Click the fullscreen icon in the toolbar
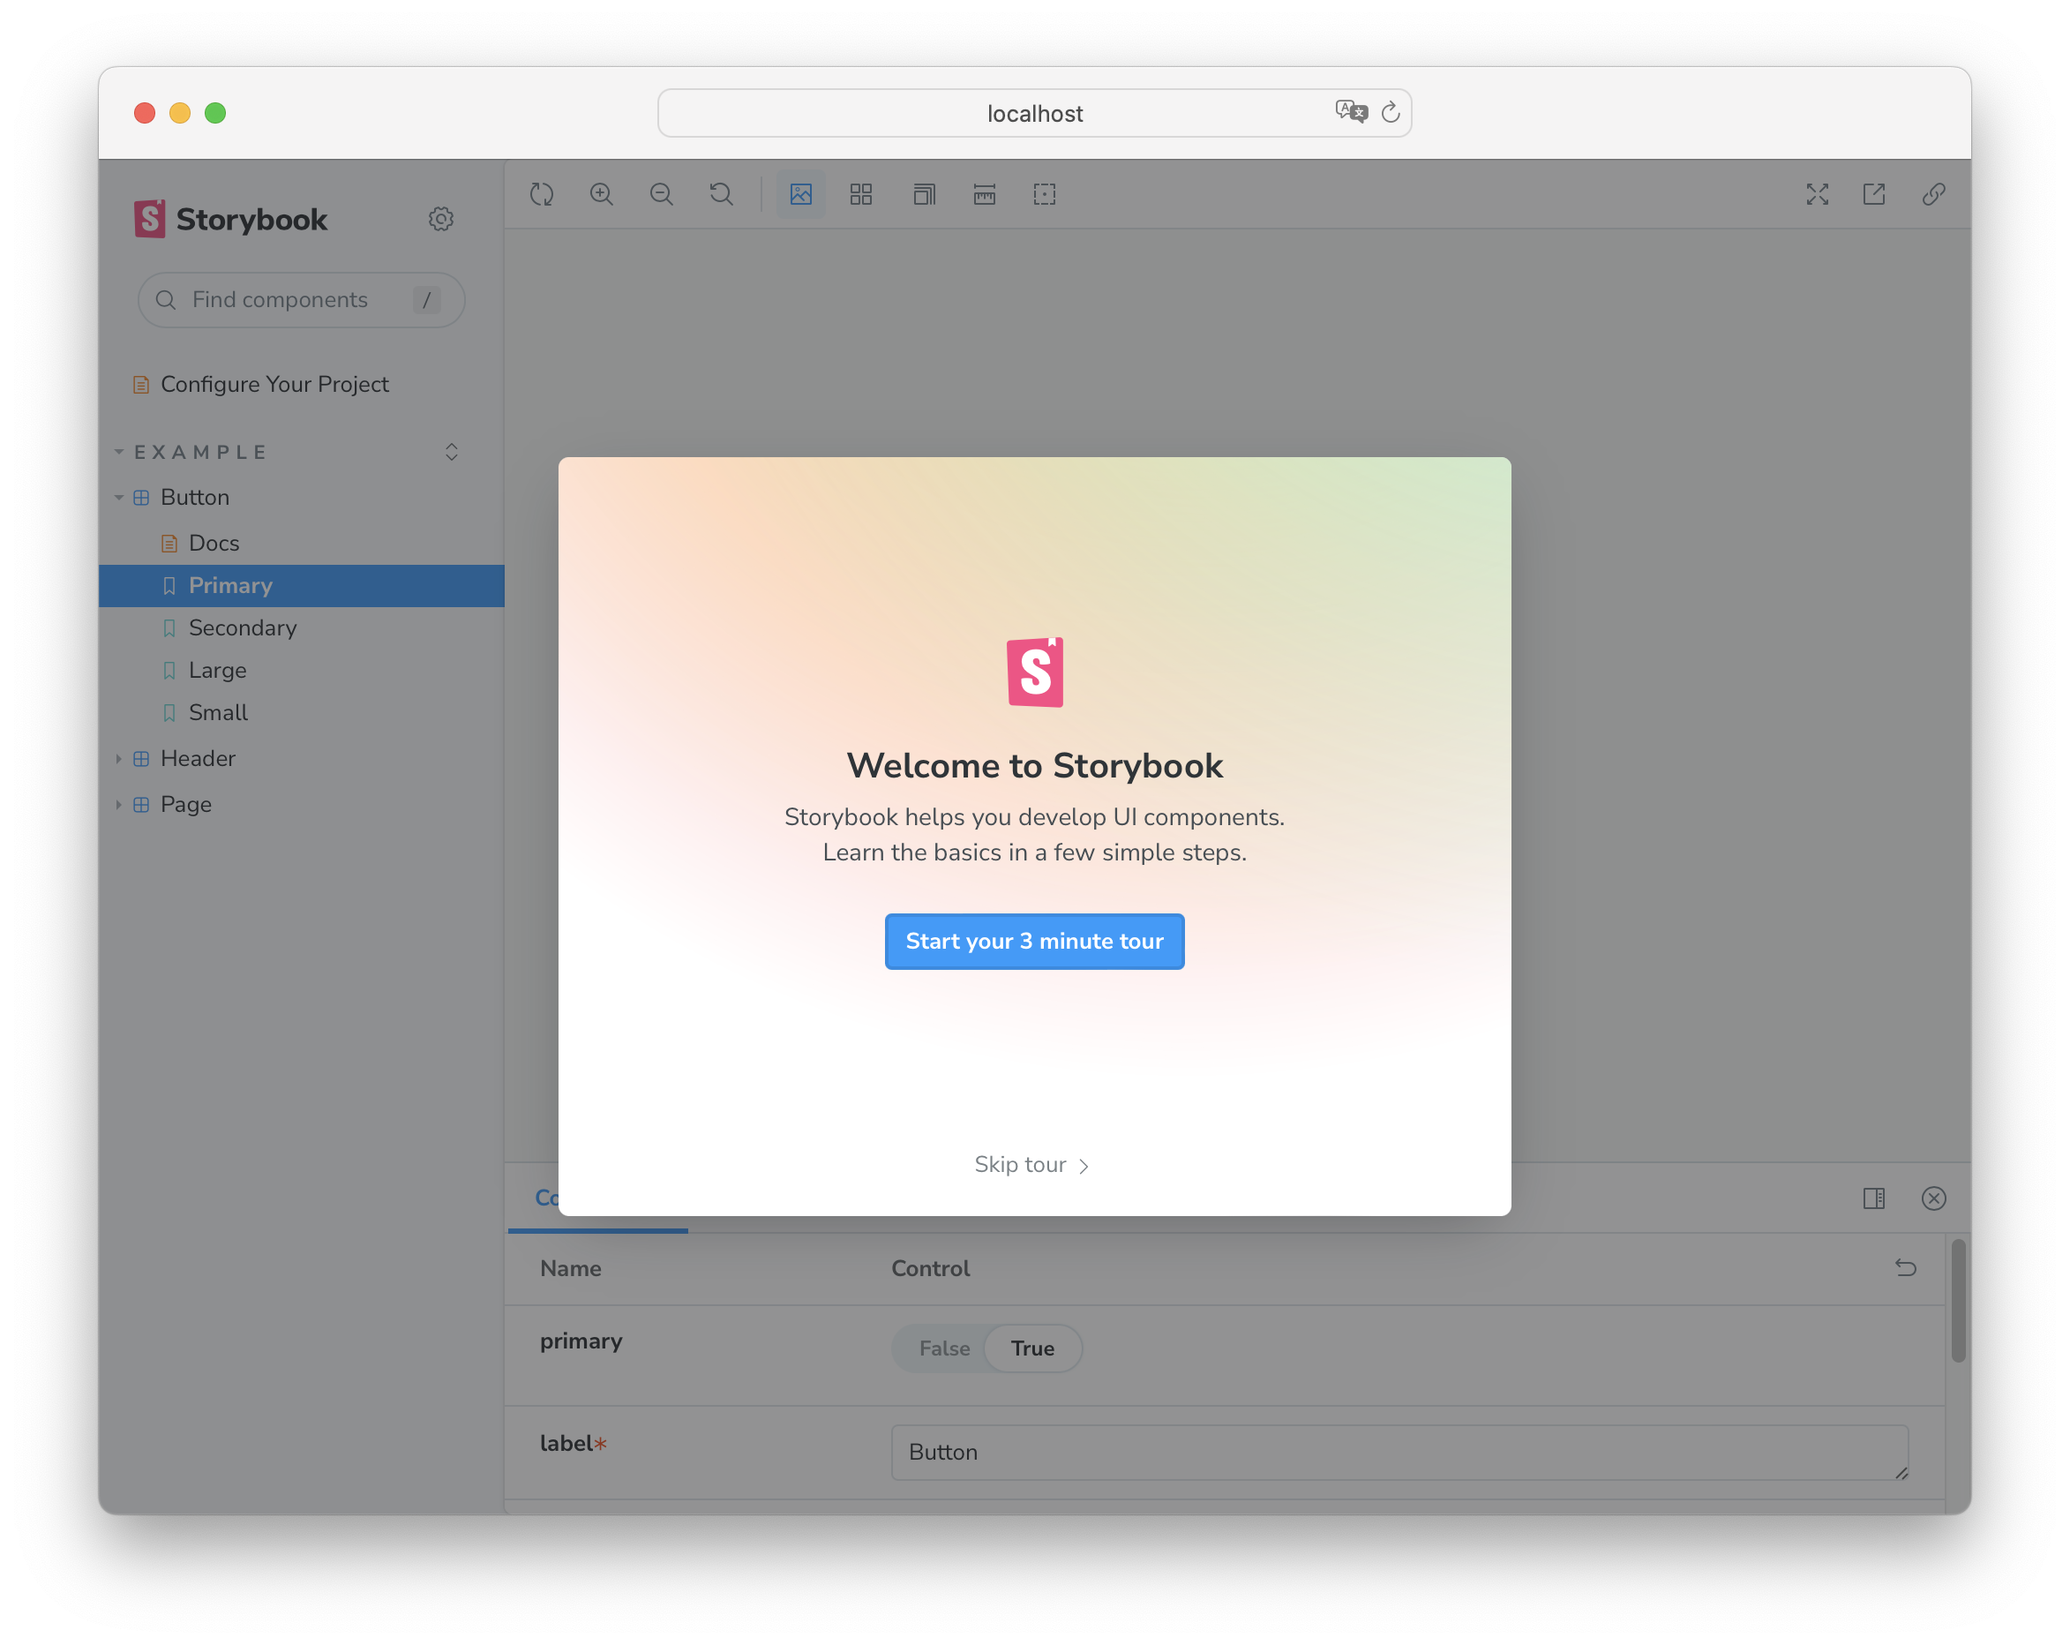The width and height of the screenshot is (2070, 1645). pyautogui.click(x=1818, y=195)
